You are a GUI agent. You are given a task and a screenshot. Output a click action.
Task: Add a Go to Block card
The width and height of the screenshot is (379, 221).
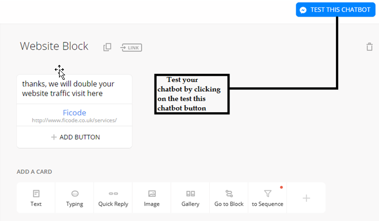click(x=229, y=198)
